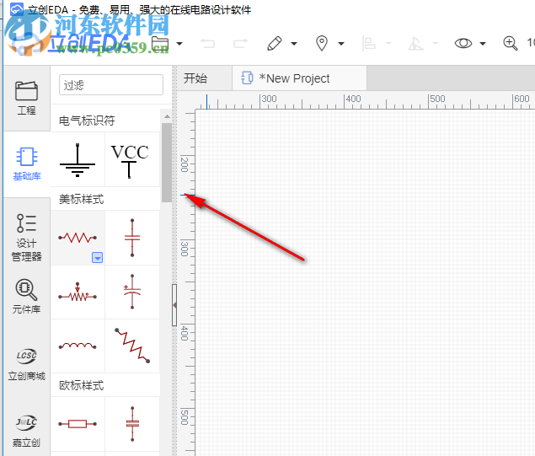Click the undo toolbar arrow

coord(207,44)
